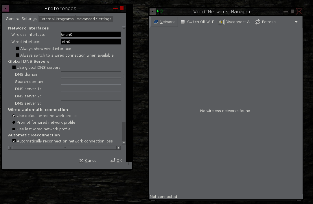Viewport: 313px width, 204px height.
Task: Enable Use global DNS servers
Action: (14, 67)
